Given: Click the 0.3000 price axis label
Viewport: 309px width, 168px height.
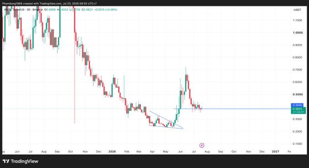Looking at the screenshot, I should 297,119.
